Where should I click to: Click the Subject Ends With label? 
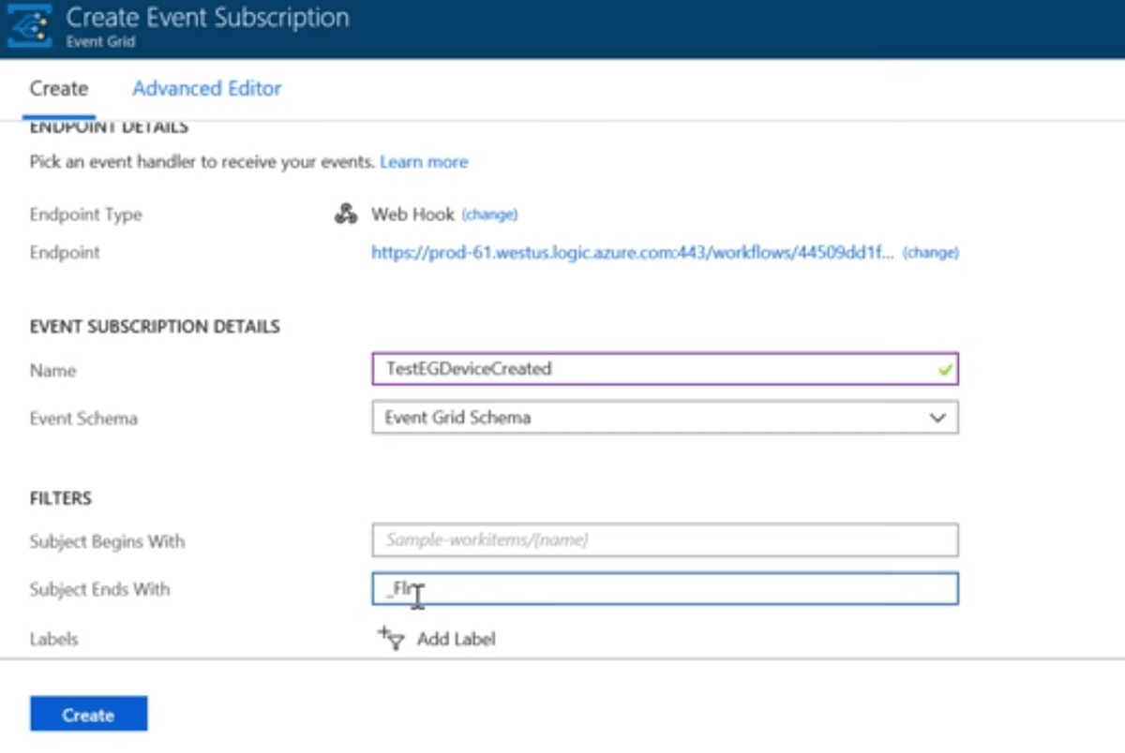coord(99,590)
